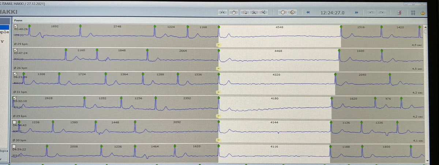Click the 976 RR interval label
439x165 pixels.
click(x=388, y=98)
